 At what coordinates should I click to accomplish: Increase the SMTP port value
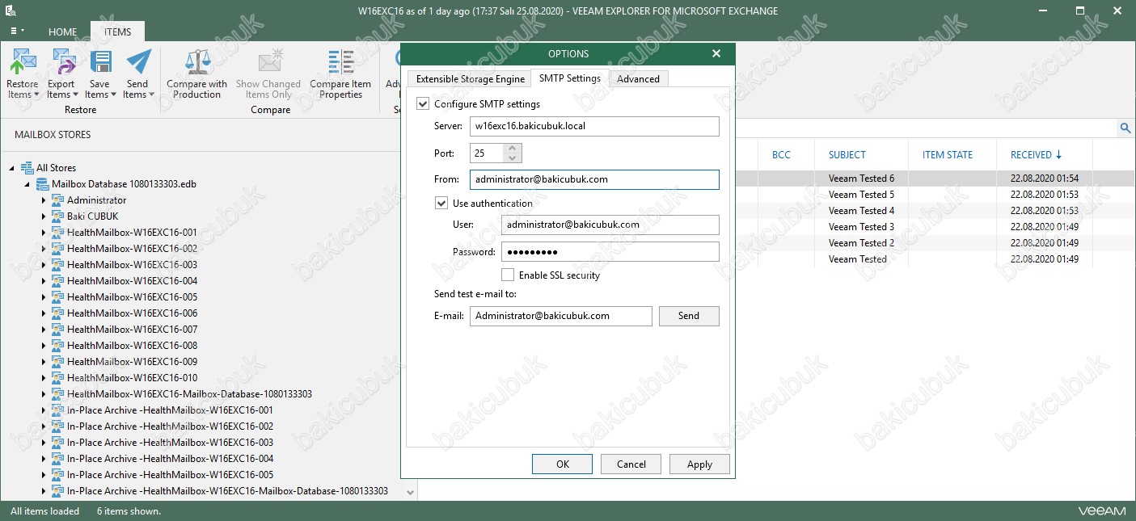point(513,149)
